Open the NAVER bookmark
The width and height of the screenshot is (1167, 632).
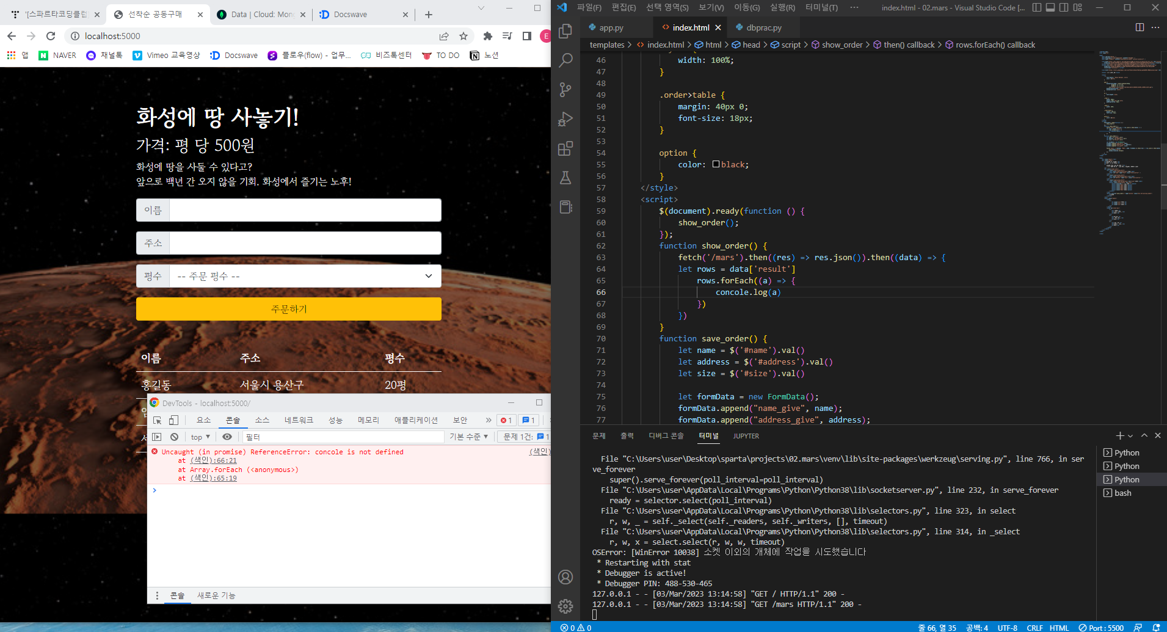coord(58,55)
